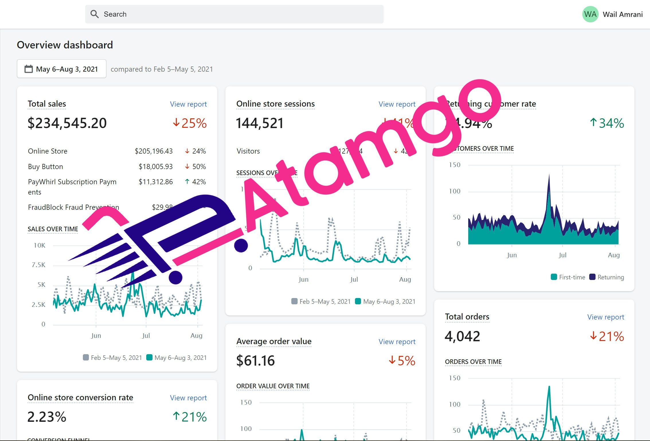Click the ORDERS OVER TIME heading

[473, 362]
